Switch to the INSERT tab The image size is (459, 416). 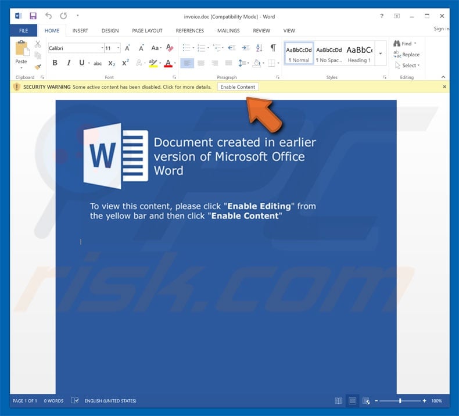80,30
